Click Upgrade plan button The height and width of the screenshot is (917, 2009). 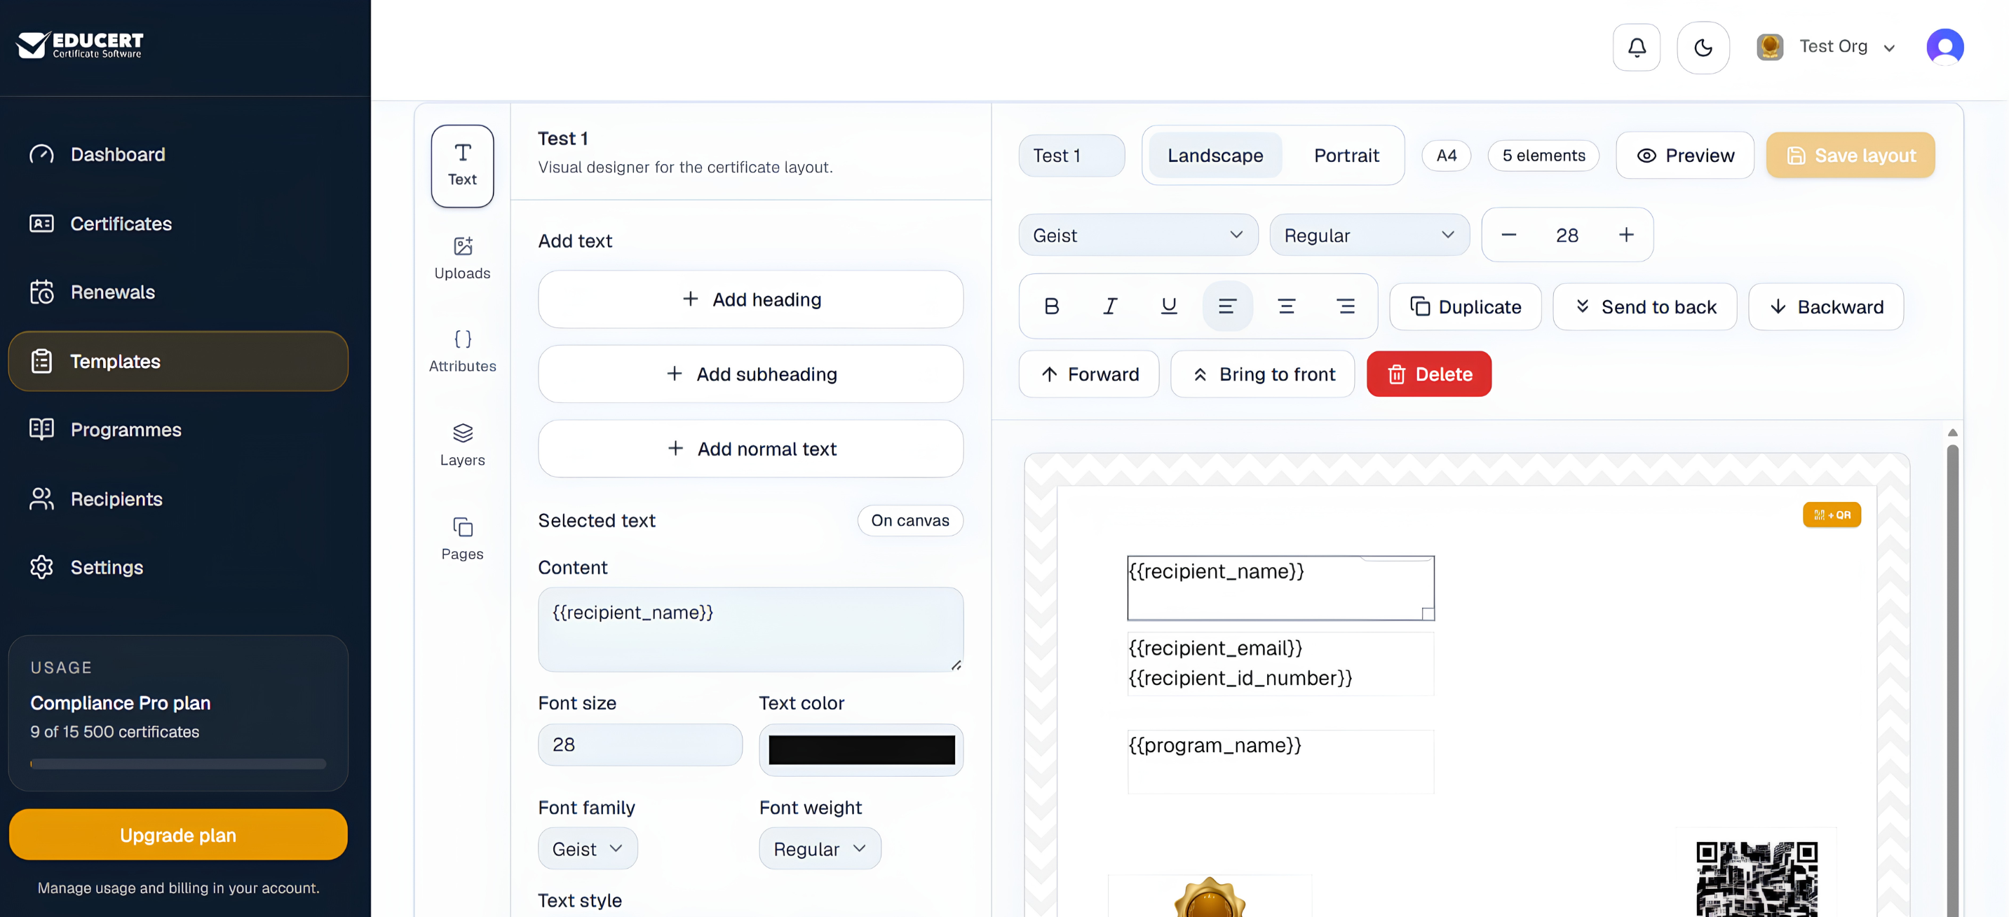pyautogui.click(x=178, y=835)
